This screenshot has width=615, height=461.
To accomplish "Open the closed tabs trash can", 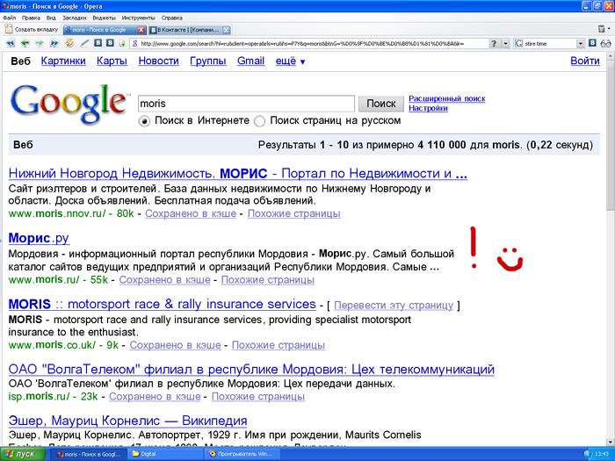I will coord(601,29).
